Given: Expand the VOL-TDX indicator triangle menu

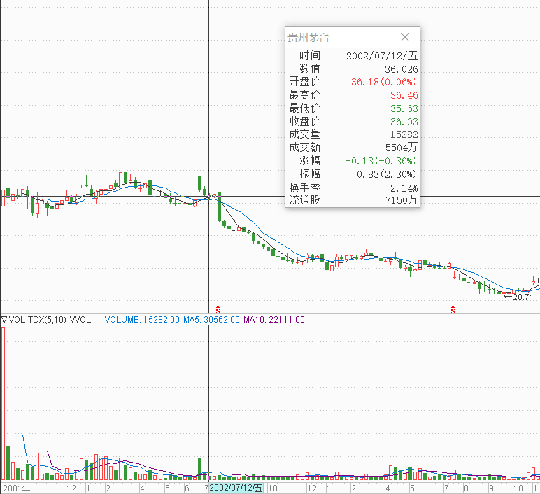Looking at the screenshot, I should [4, 320].
